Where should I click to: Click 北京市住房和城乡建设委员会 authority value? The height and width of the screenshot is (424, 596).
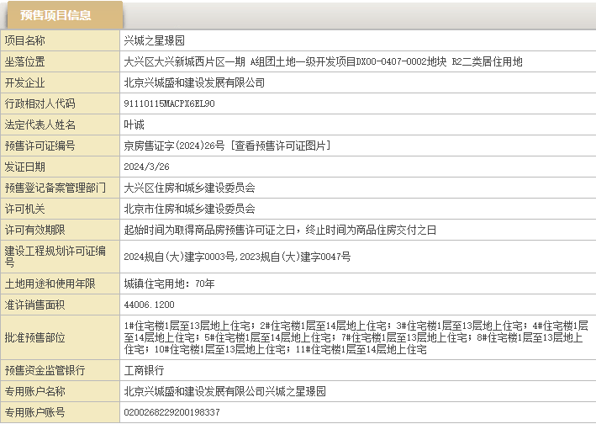[189, 209]
